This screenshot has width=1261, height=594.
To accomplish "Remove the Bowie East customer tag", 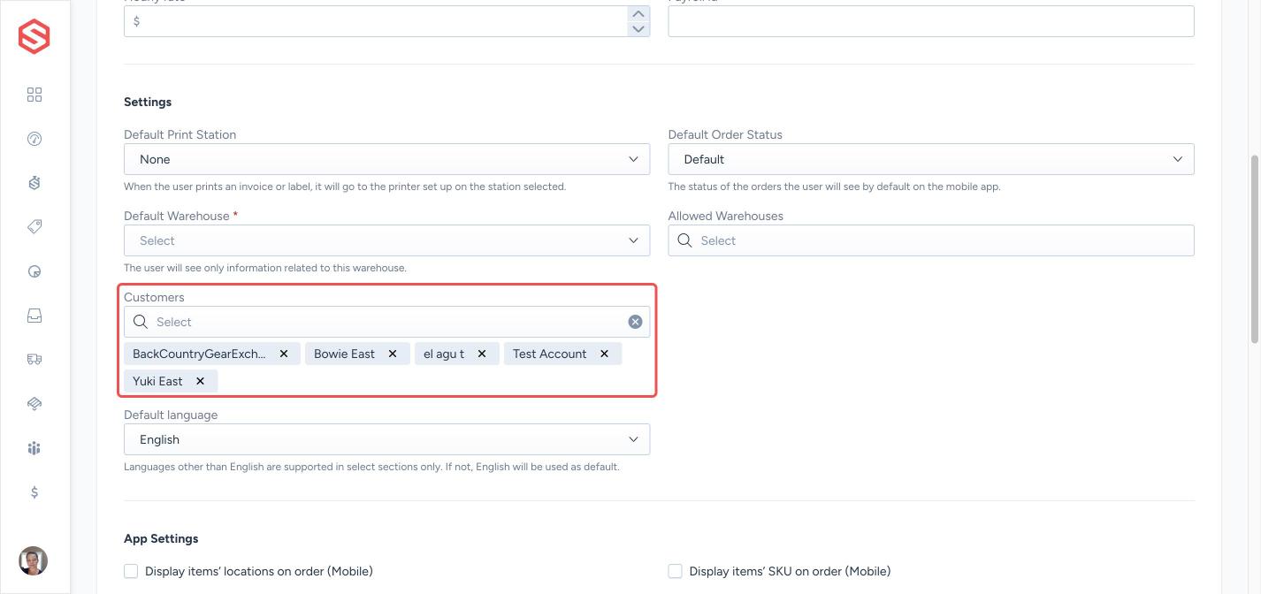I will tap(393, 354).
